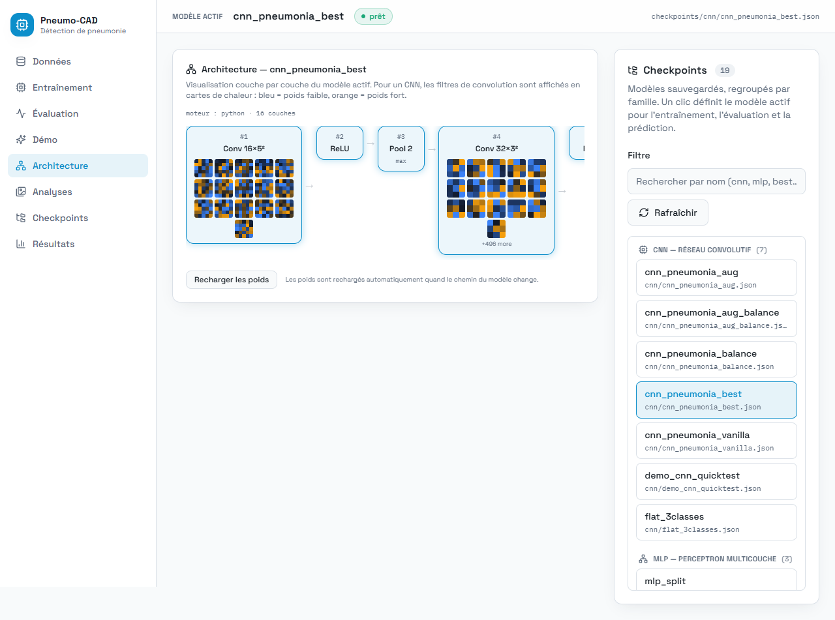The width and height of the screenshot is (835, 620).
Task: Click the chip icon of CNN group header
Action: point(643,250)
